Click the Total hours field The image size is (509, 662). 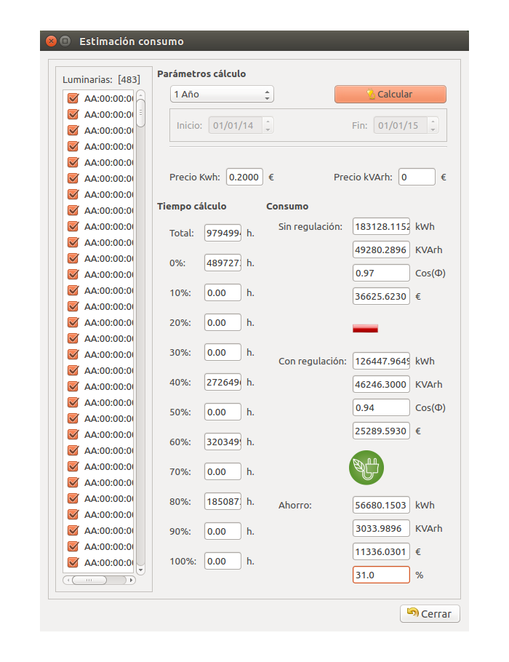click(x=223, y=233)
